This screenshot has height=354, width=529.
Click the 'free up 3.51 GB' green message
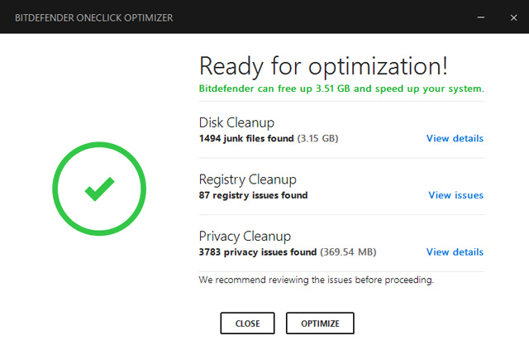click(341, 88)
